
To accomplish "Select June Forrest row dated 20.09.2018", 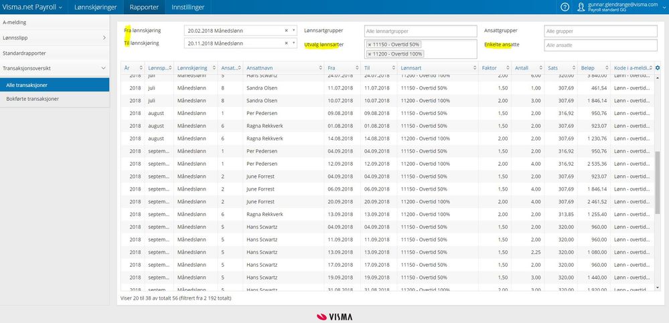I will 387,201.
